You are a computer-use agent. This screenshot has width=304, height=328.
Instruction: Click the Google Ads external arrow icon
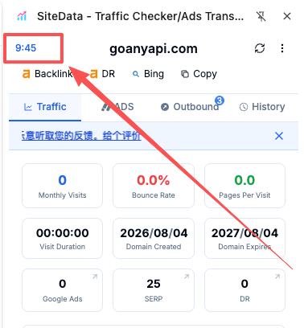coord(95,277)
